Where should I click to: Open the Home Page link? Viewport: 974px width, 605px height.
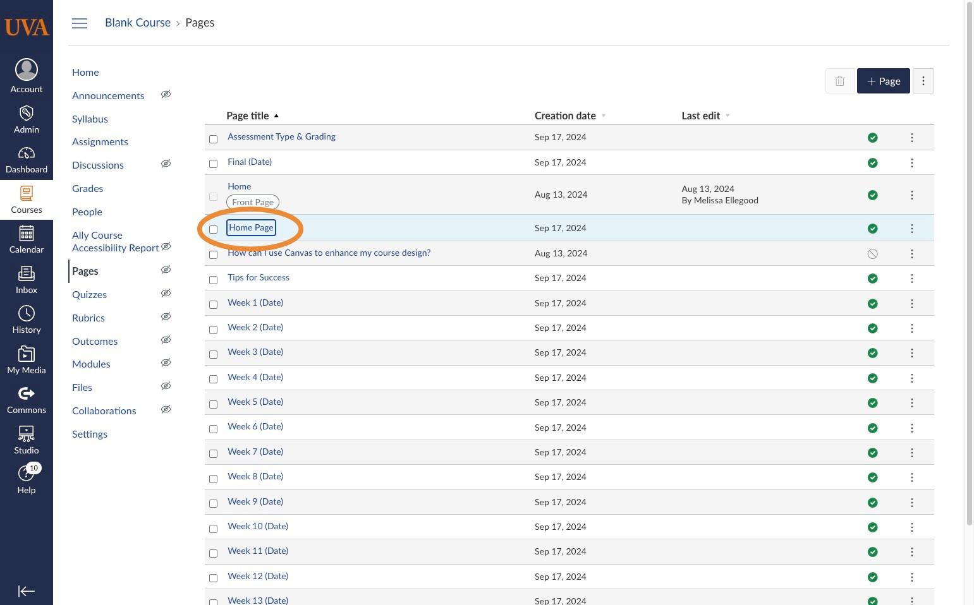[x=251, y=227]
